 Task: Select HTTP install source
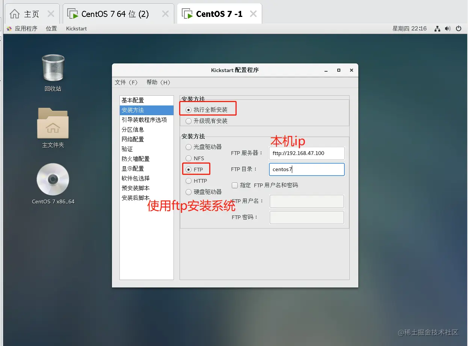point(189,181)
